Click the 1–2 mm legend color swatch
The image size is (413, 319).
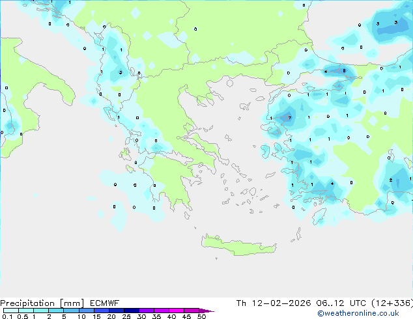click(41, 311)
